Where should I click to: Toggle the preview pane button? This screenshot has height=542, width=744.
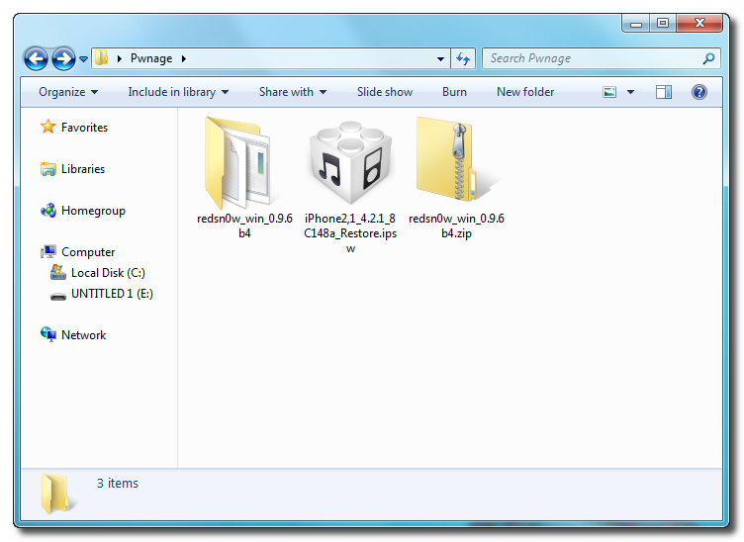664,92
